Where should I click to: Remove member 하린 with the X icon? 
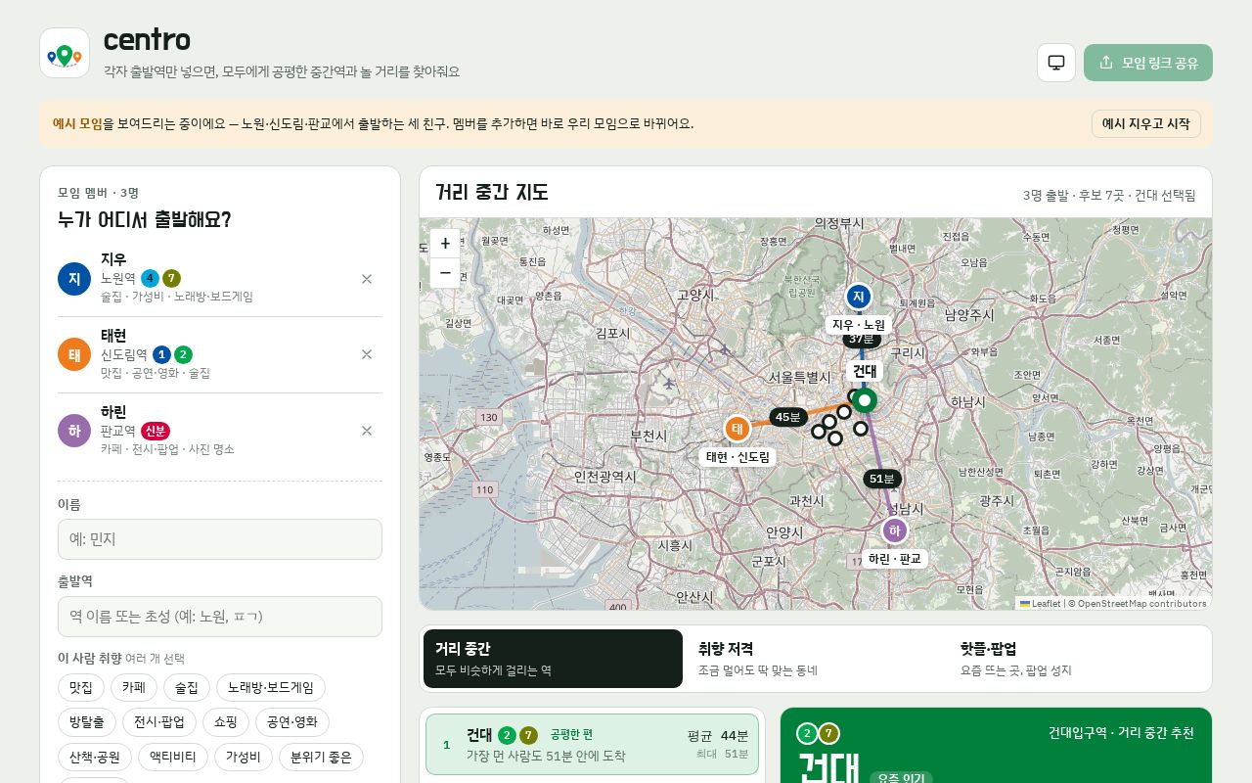click(367, 431)
